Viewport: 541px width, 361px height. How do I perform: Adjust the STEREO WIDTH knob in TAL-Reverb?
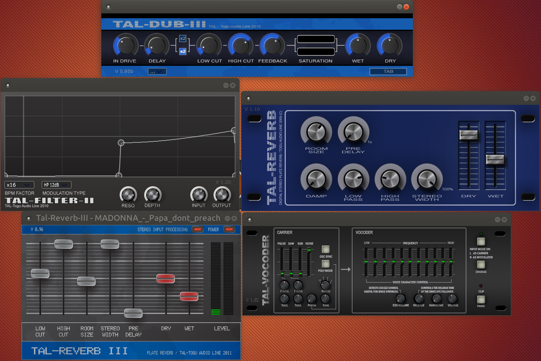click(x=427, y=180)
